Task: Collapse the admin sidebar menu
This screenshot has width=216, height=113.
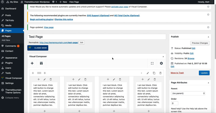Action: click(x=12, y=98)
